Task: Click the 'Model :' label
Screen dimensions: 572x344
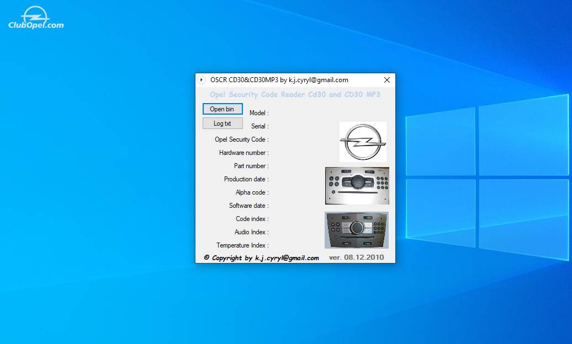Action: 259,113
